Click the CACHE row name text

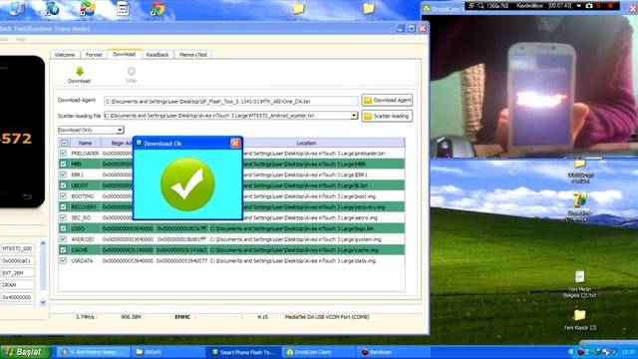pyautogui.click(x=79, y=250)
